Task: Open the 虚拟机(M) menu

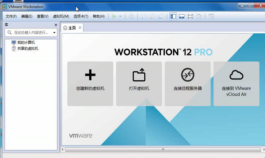Action: [61, 16]
